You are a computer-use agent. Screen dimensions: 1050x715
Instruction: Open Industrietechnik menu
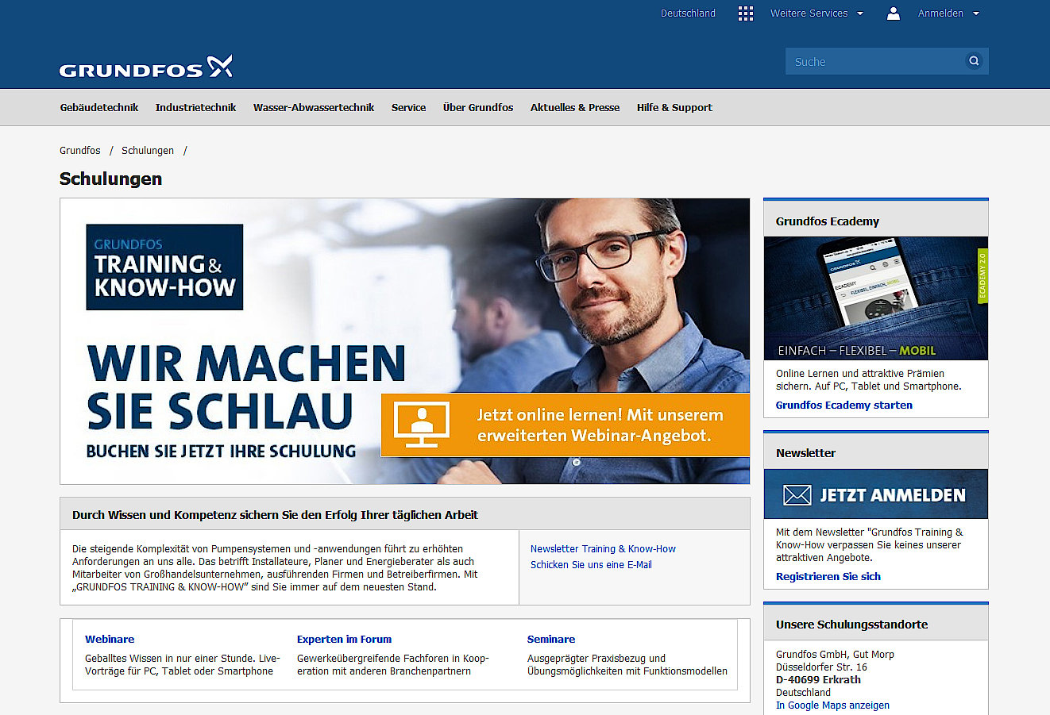195,107
